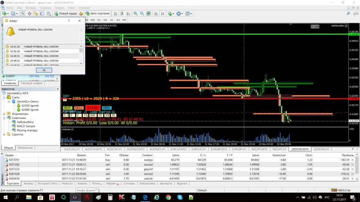The width and height of the screenshot is (360, 202).
Task: Toggle chart shift
Action: pos(162,14)
